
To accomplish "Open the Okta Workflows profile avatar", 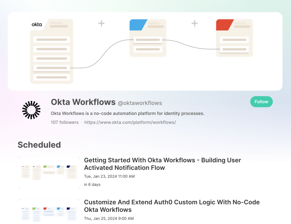I will coord(31,110).
